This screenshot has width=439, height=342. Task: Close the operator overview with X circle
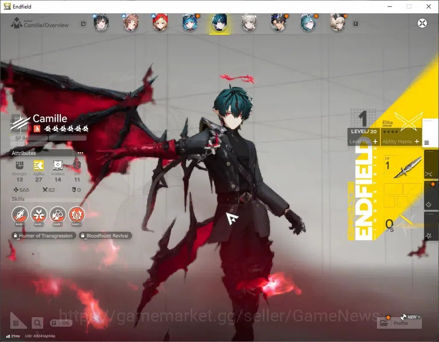point(422,23)
